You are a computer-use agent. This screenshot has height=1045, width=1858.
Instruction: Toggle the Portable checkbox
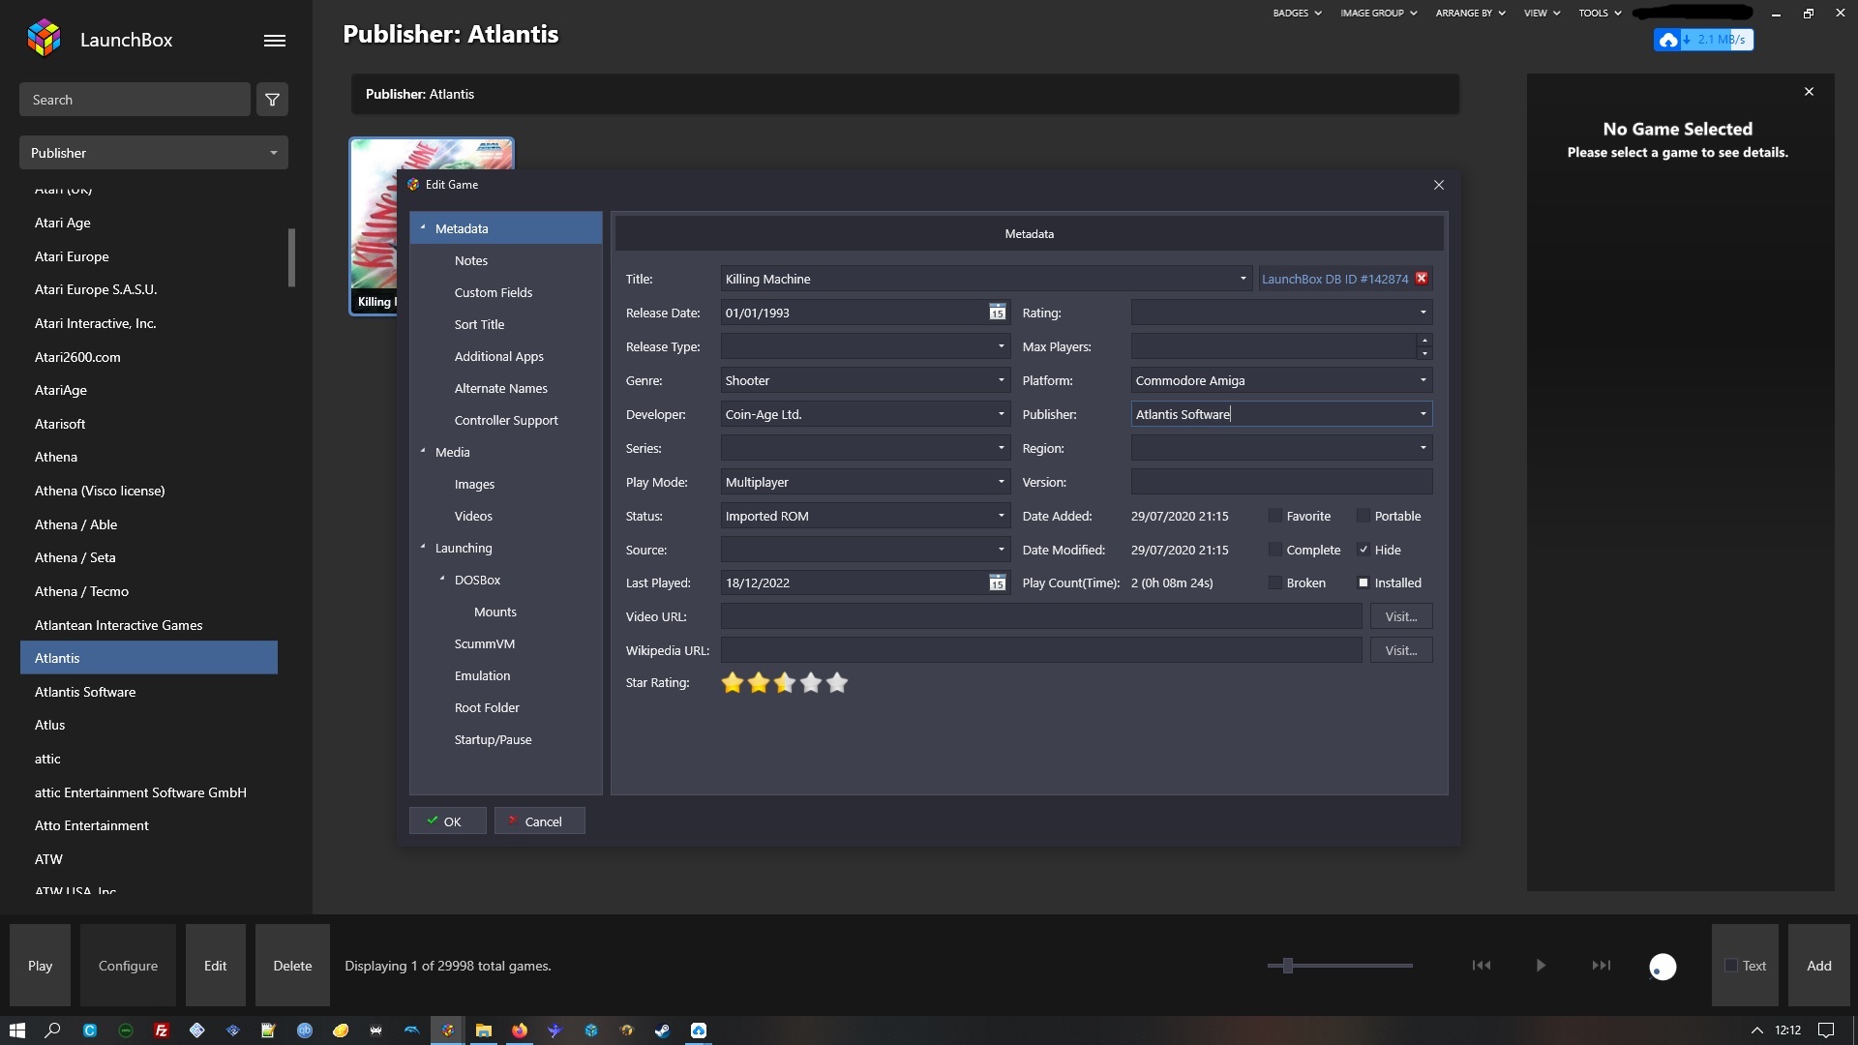[1364, 516]
